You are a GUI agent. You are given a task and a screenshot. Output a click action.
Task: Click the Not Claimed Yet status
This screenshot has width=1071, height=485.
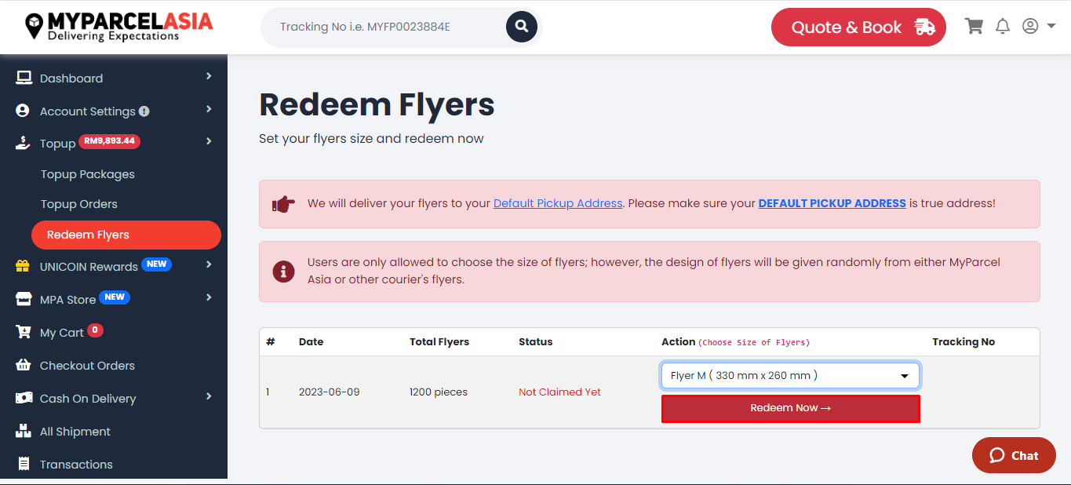560,392
